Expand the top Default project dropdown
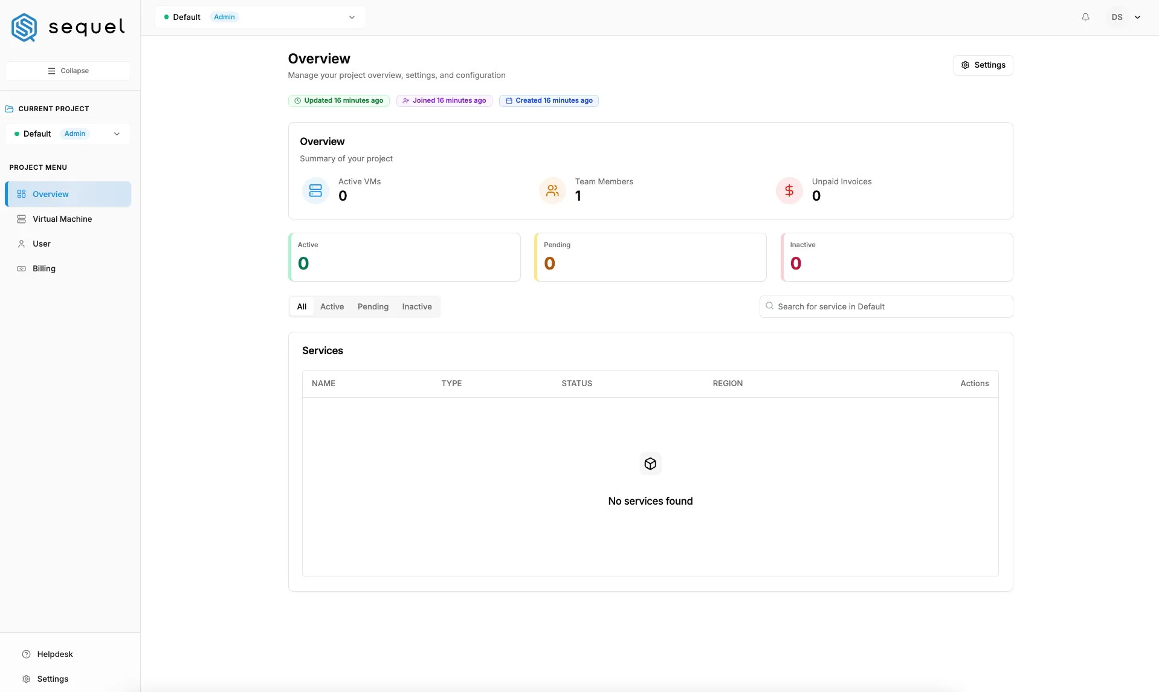 point(260,17)
